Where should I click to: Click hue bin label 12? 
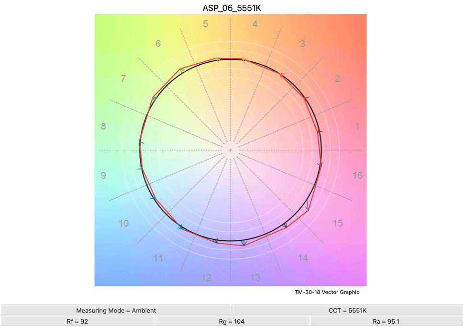click(206, 278)
